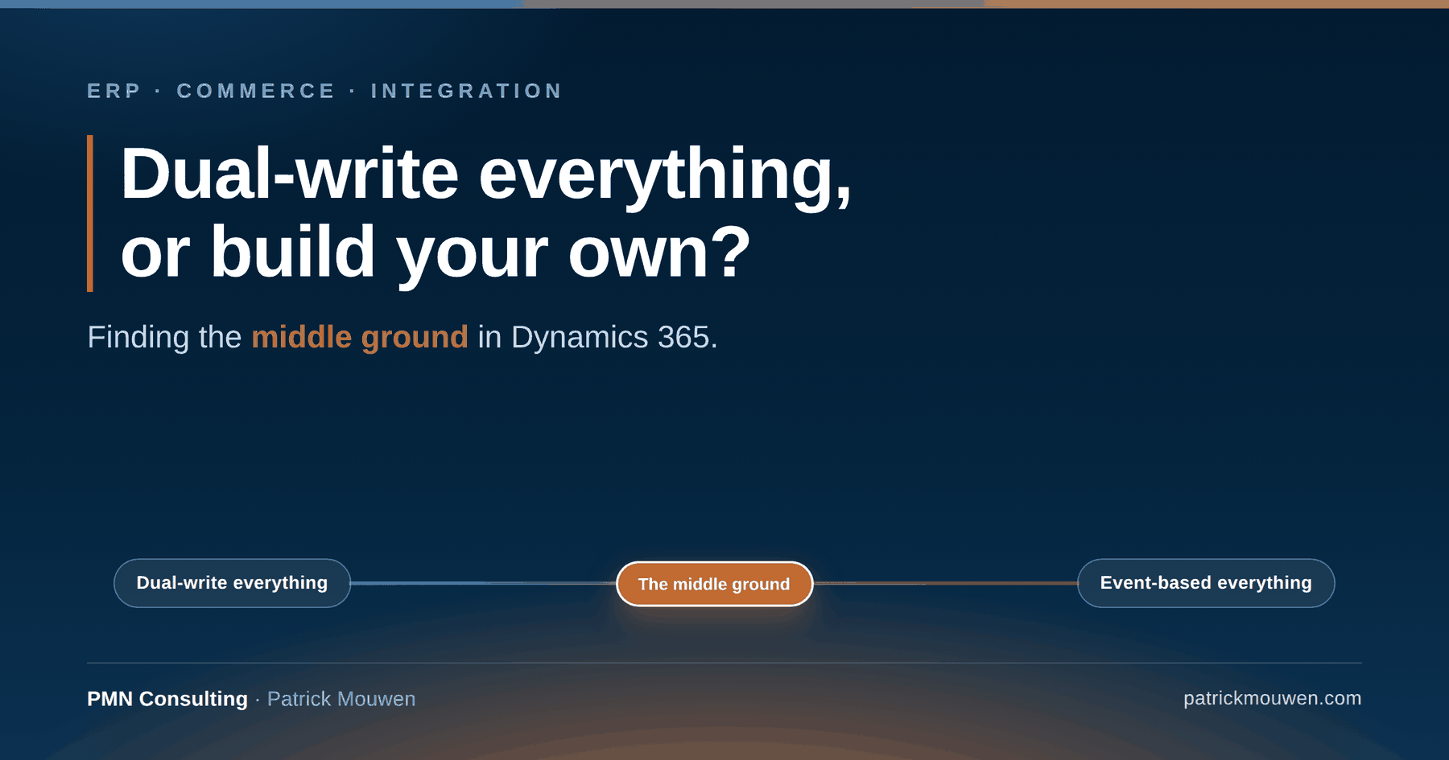1449x760 pixels.
Task: Click the highlighted 'middle ground' subtitle words
Action: click(x=360, y=337)
